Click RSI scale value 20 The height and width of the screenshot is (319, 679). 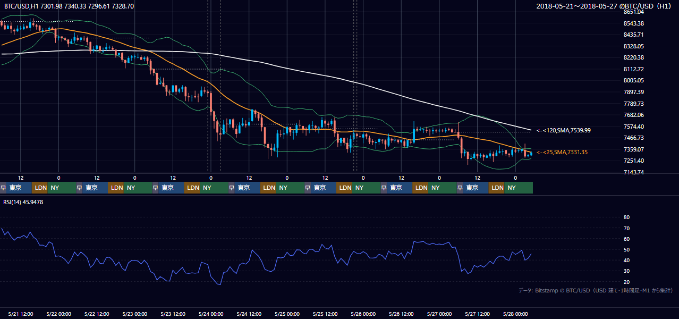pyautogui.click(x=626, y=282)
